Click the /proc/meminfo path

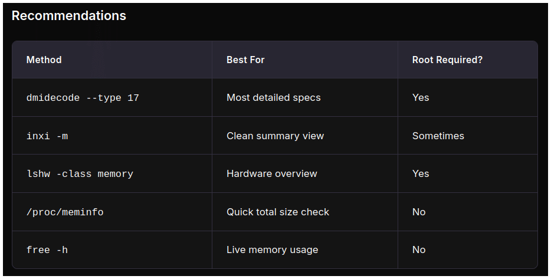pos(65,212)
